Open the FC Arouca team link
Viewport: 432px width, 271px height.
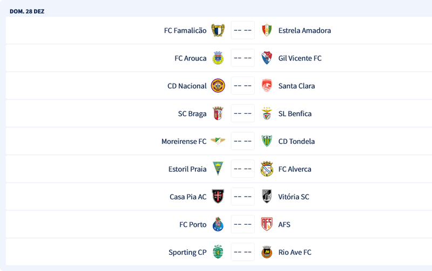[190, 58]
